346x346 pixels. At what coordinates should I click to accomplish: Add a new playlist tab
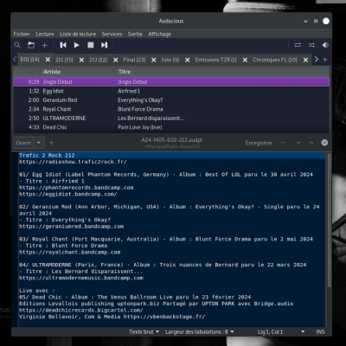tap(325, 60)
